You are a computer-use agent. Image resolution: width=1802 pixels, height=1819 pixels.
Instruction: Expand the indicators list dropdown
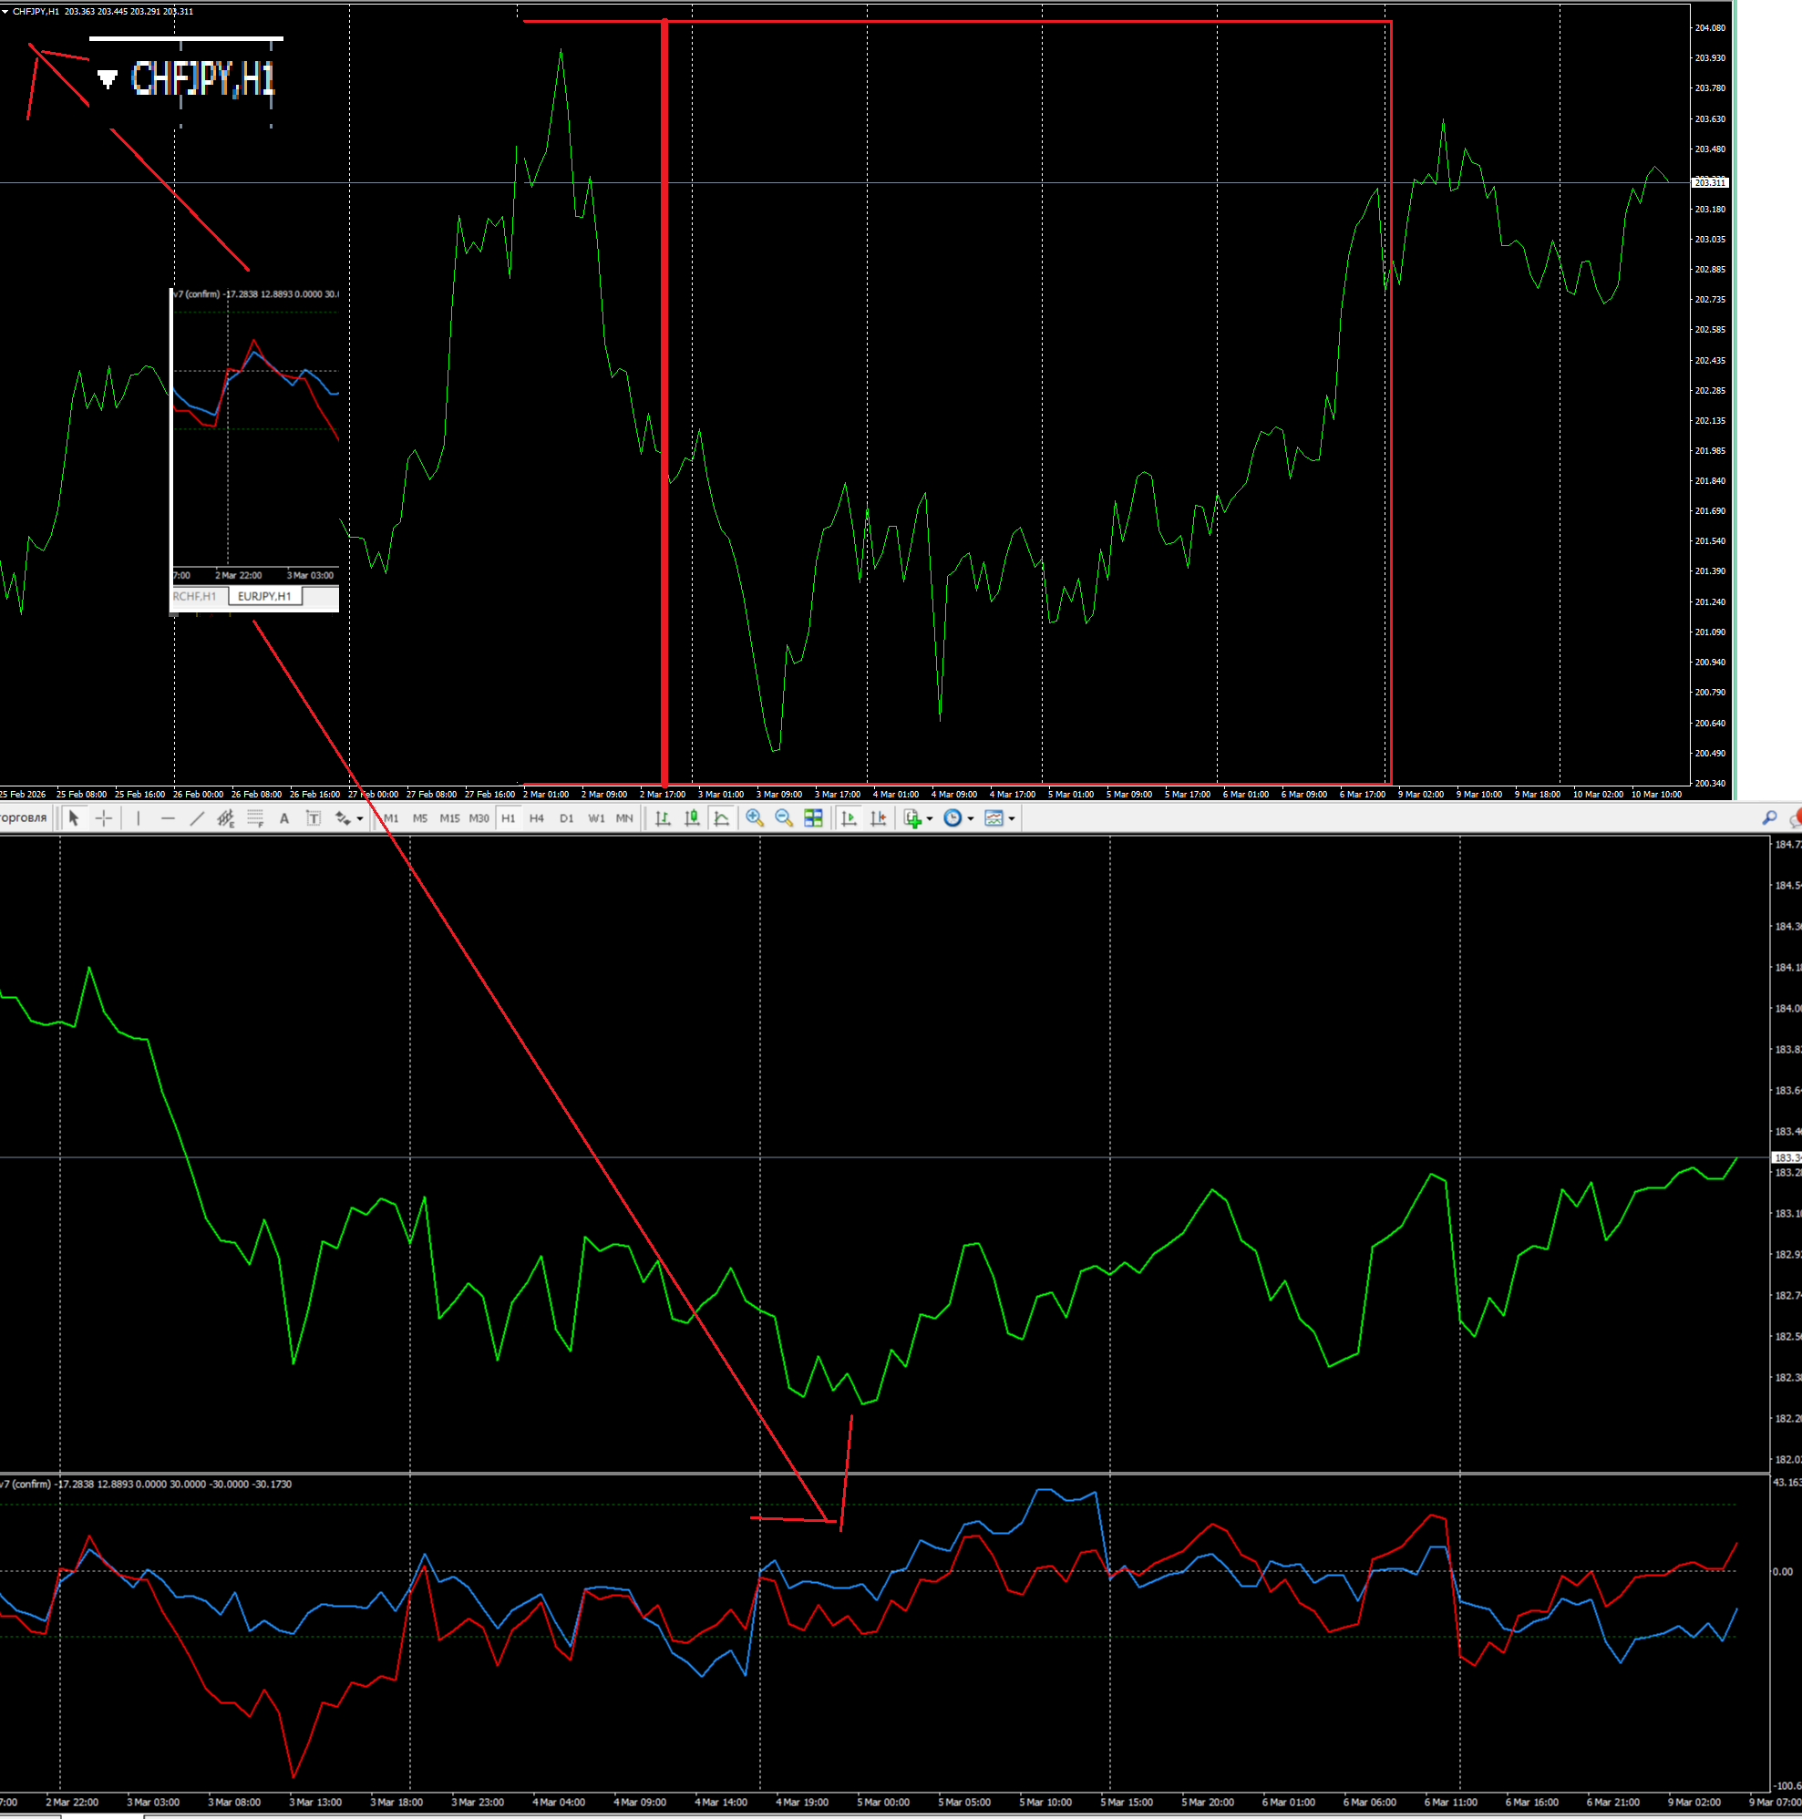tap(929, 819)
